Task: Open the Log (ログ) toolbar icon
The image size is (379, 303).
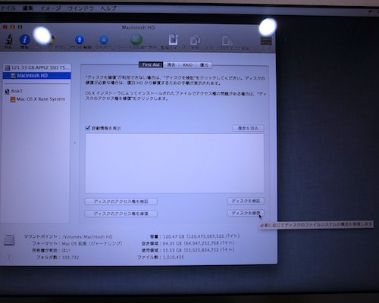Action: 266,41
